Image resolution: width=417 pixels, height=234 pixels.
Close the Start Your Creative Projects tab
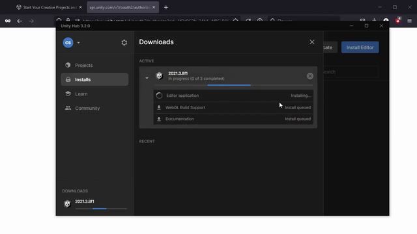coord(80,7)
